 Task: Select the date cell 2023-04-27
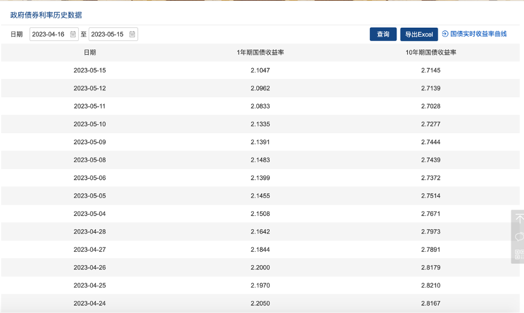[x=90, y=249]
